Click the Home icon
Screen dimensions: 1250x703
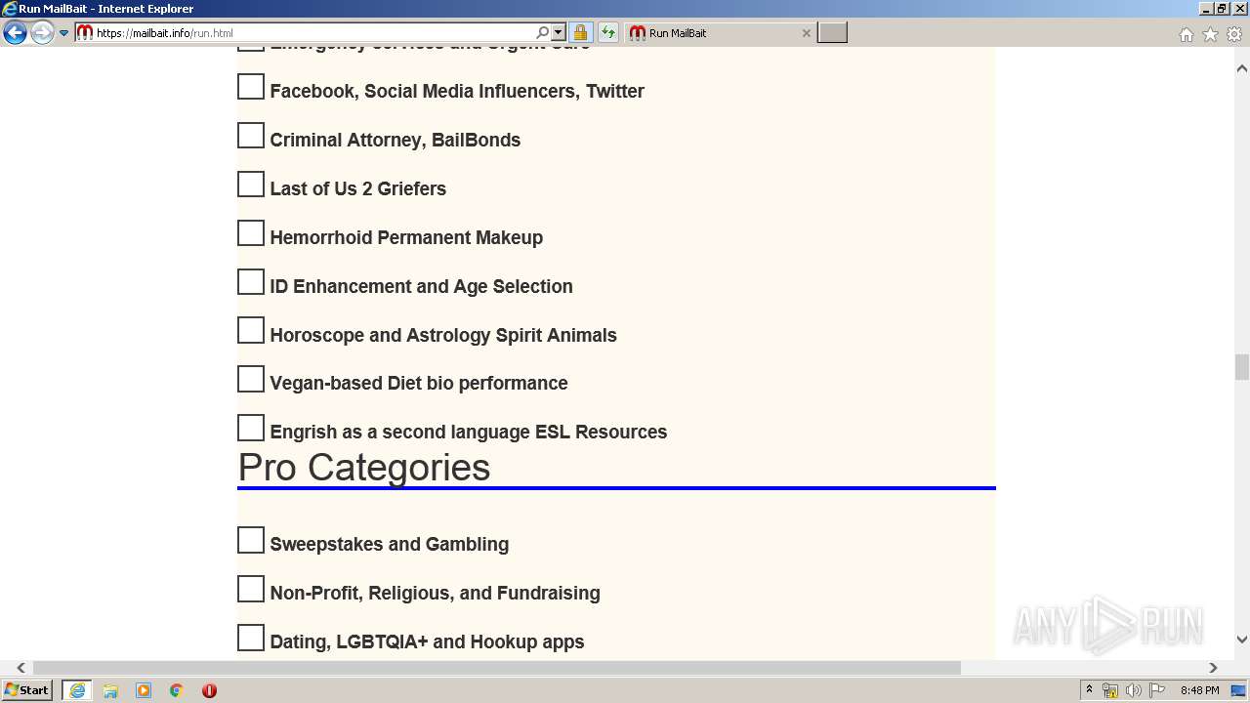coord(1186,34)
